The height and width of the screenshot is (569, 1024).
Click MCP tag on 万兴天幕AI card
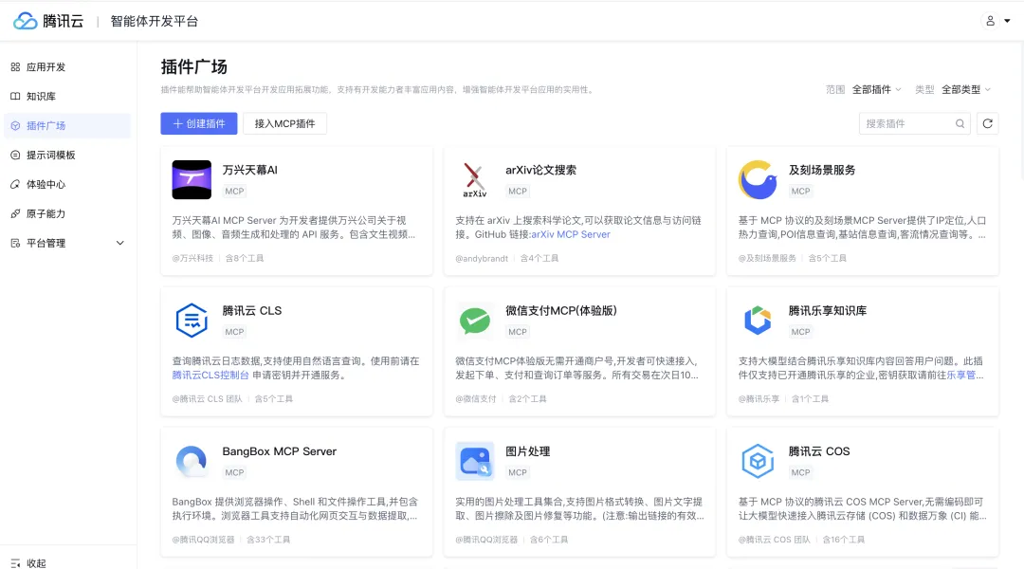click(x=234, y=192)
